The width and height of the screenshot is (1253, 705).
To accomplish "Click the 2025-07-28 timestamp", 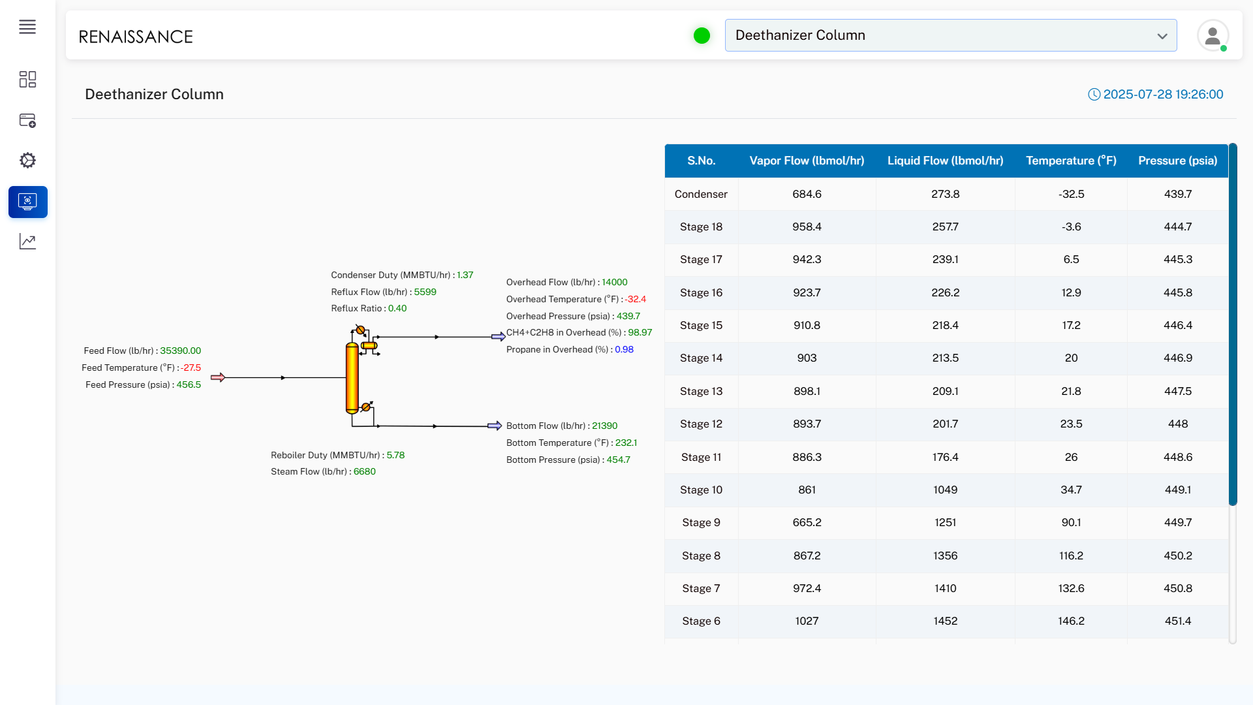I will pyautogui.click(x=1163, y=95).
